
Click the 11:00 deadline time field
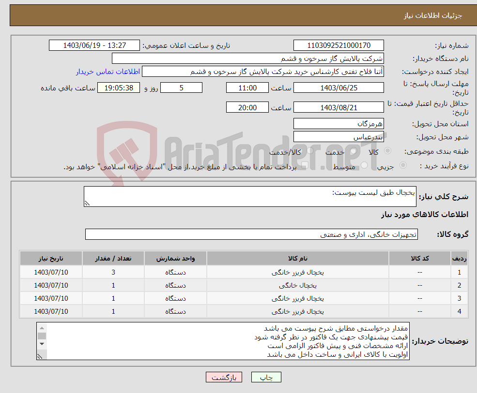247,88
